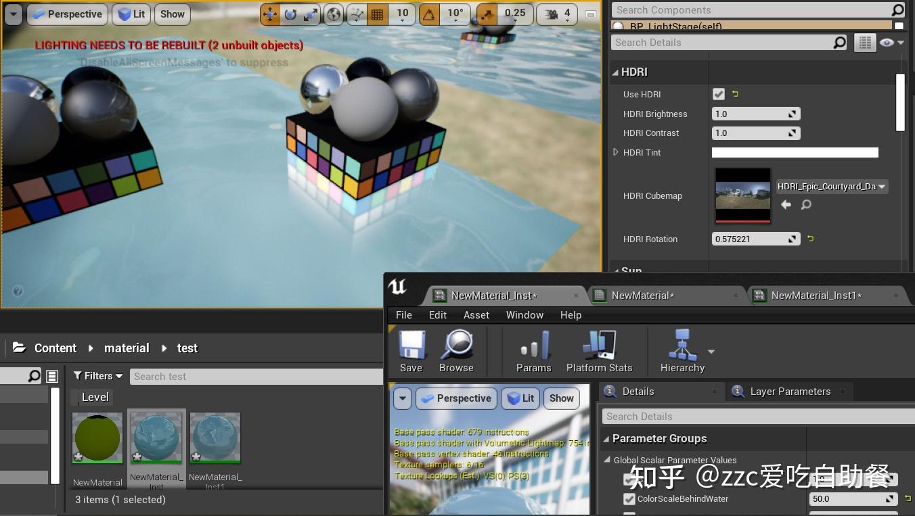Toggle the Use HDRI checkbox
This screenshot has height=516, width=915.
719,94
